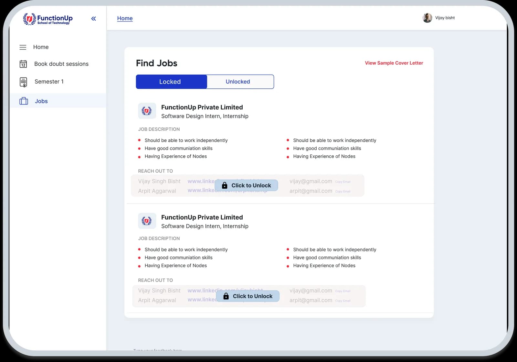Click the company logo of the second job listing

[147, 221]
